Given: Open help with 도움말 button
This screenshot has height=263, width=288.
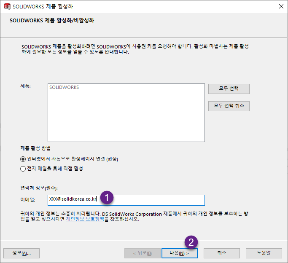Looking at the screenshot, I should click(264, 253).
